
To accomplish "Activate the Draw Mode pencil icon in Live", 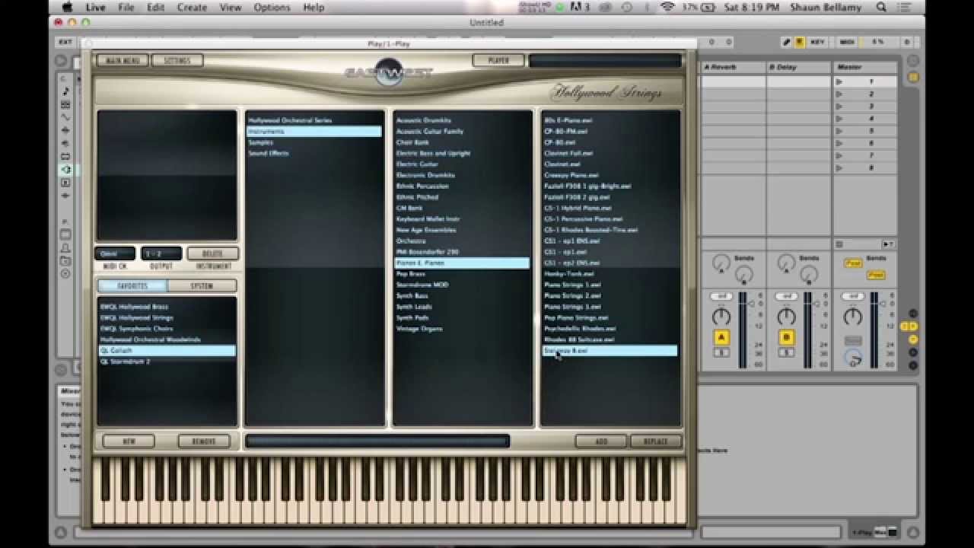I will click(x=788, y=42).
